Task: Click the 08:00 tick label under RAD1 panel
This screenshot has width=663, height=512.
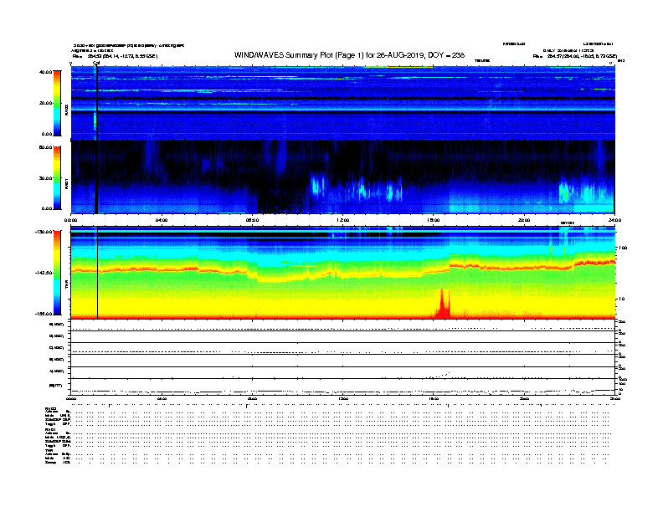Action: coord(252,220)
